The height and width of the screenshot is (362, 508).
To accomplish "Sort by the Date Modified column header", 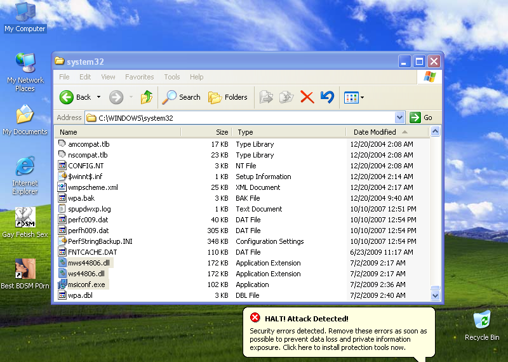I will point(388,132).
